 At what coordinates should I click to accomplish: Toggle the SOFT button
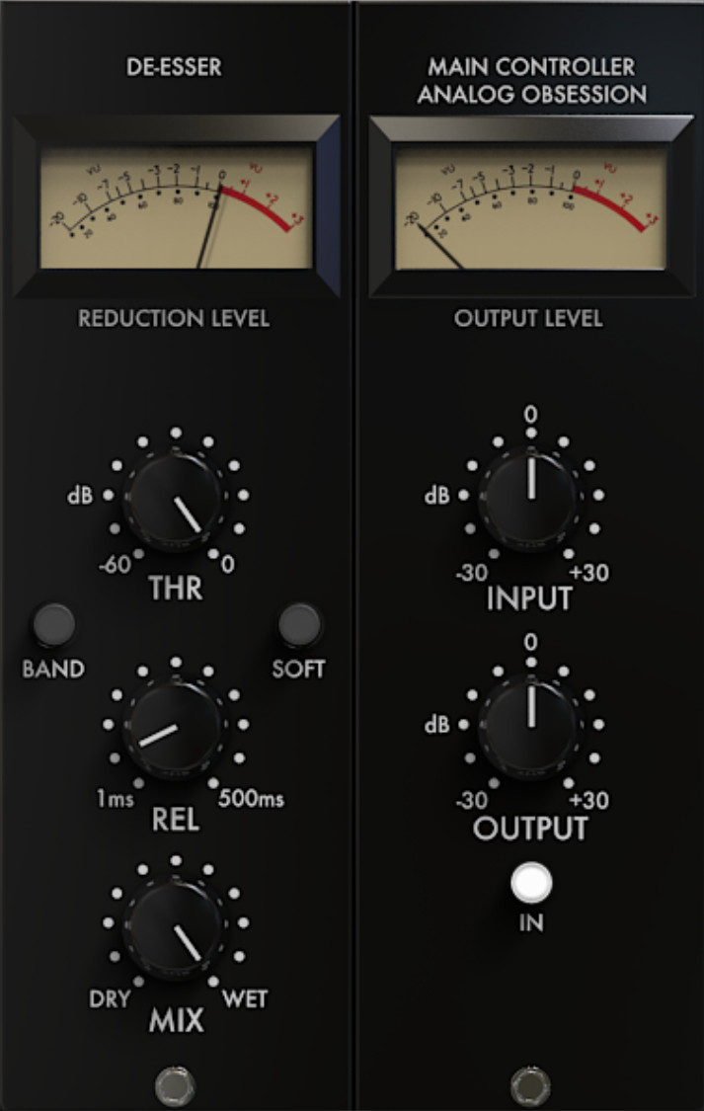coord(299,624)
